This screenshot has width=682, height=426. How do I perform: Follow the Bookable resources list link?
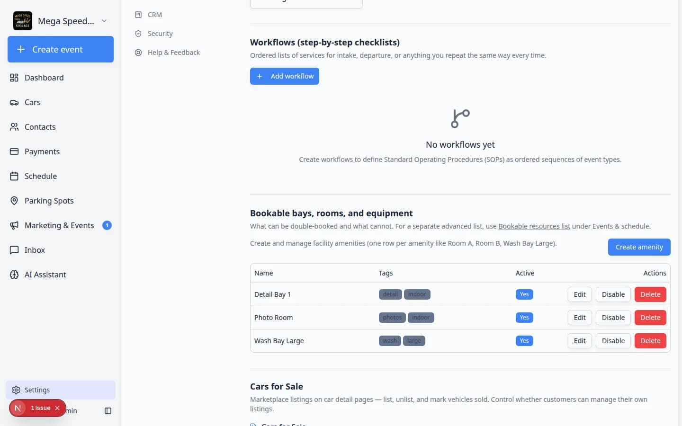534,226
